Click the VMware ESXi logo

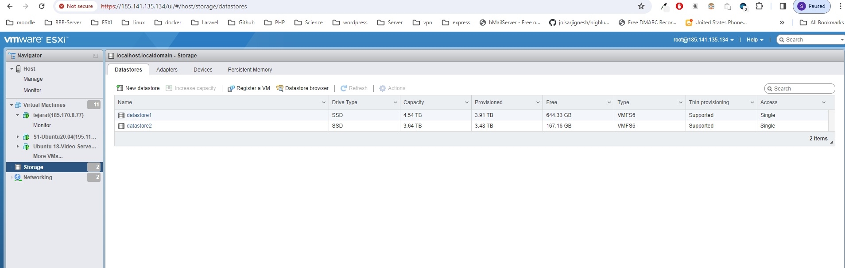click(x=36, y=40)
